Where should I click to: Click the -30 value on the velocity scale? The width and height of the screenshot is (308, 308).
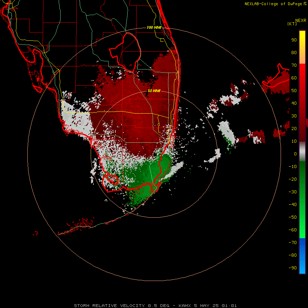(293, 192)
